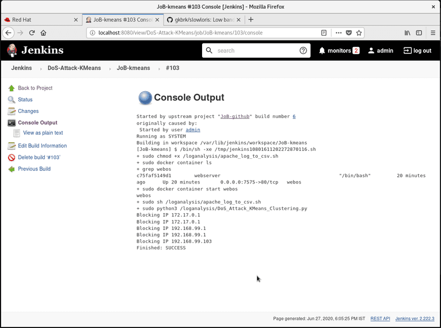Click Delete build '#103' option
The width and height of the screenshot is (441, 328).
tap(39, 157)
